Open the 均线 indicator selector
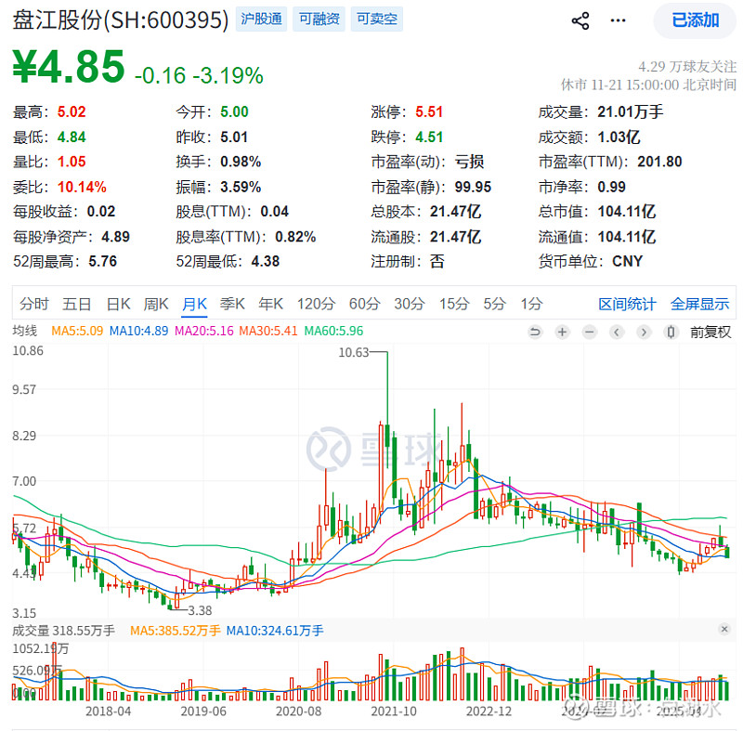 click(x=25, y=331)
